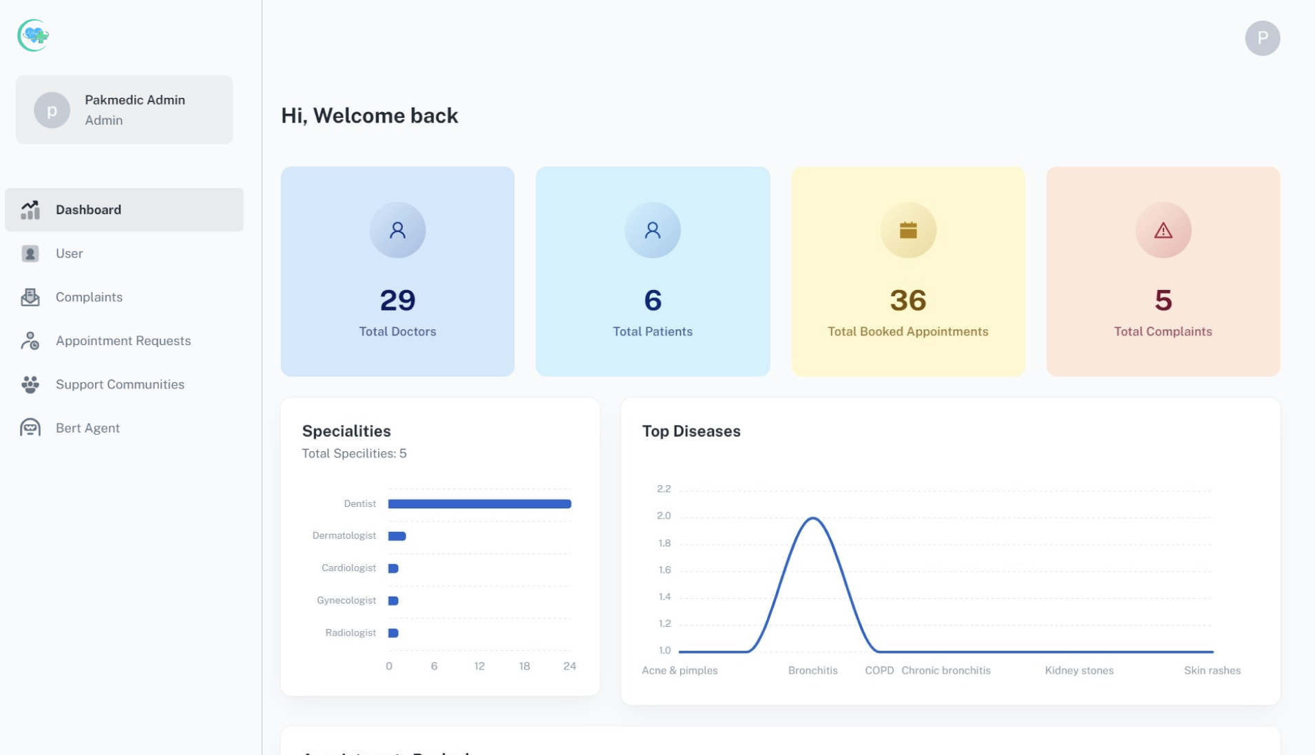Click the Total Doctors person icon
This screenshot has width=1315, height=755.
pyautogui.click(x=397, y=230)
